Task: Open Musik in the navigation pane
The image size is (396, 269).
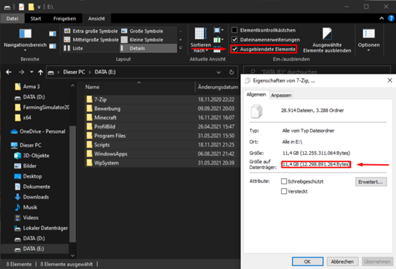Action: [x=26, y=207]
